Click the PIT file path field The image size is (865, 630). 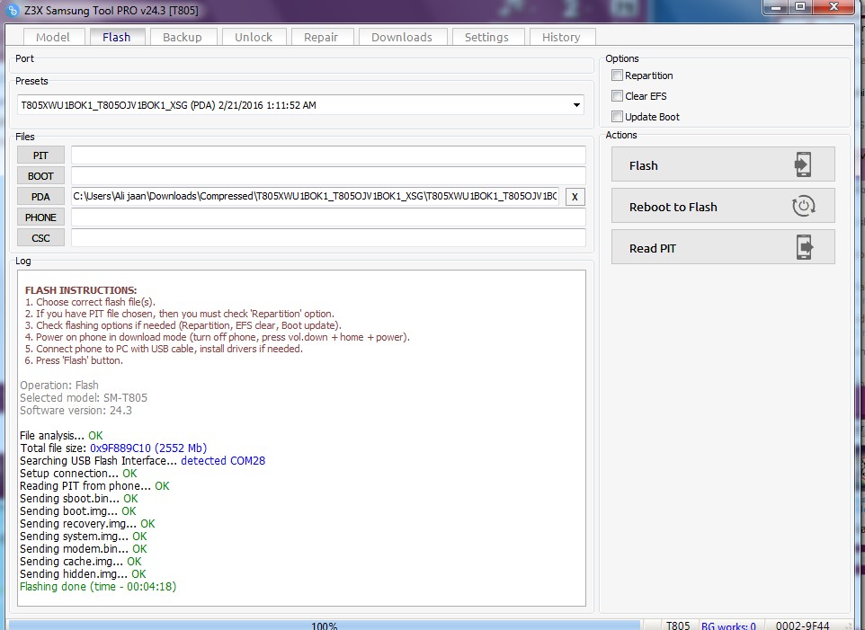pos(328,155)
